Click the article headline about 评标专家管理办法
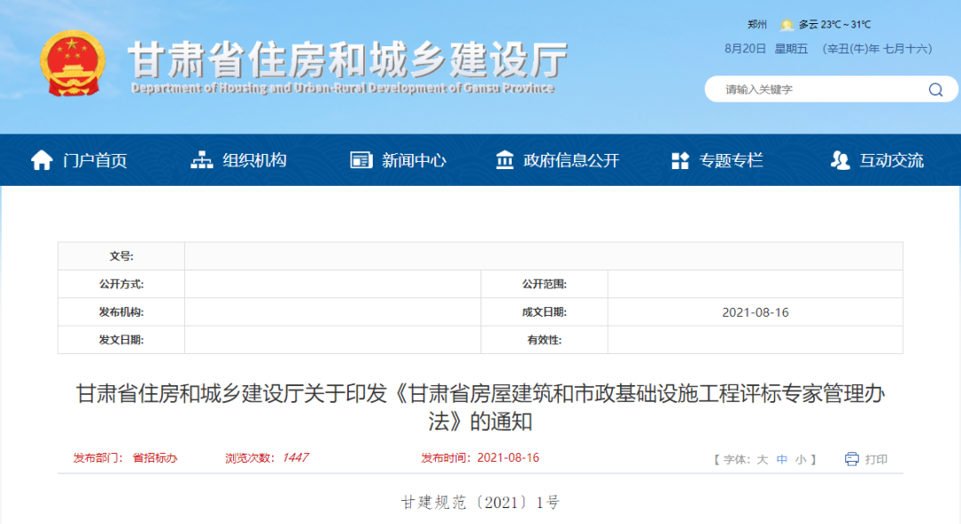The height and width of the screenshot is (524, 961). point(480,407)
